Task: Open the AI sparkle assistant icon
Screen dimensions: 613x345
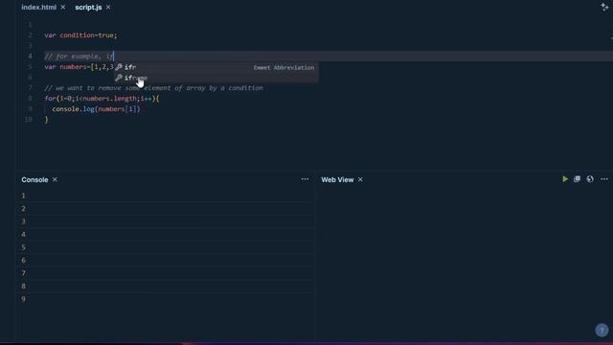Action: [x=604, y=7]
